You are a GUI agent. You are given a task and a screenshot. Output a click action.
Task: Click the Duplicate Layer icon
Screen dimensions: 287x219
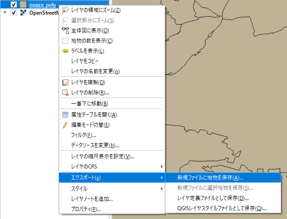[65, 82]
